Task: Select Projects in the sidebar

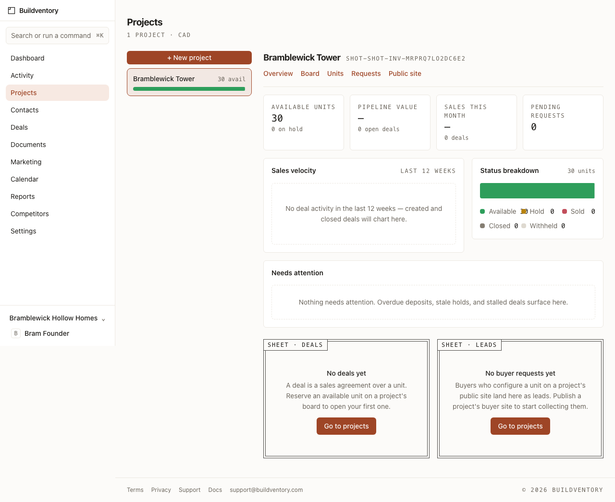Action: (57, 93)
